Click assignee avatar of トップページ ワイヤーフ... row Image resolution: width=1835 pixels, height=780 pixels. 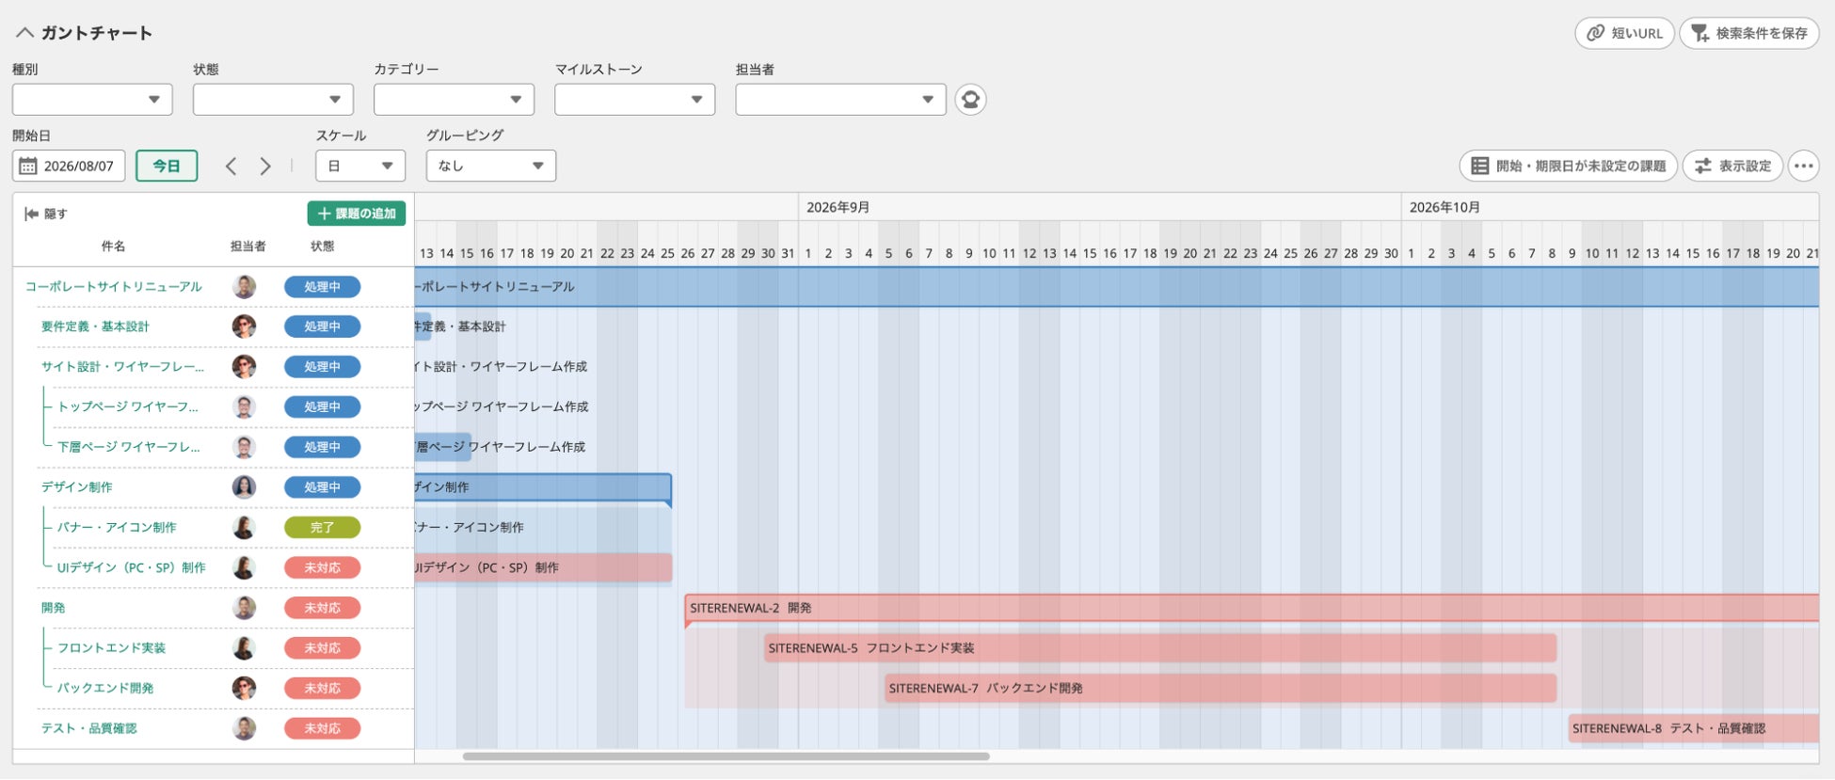[x=244, y=407]
